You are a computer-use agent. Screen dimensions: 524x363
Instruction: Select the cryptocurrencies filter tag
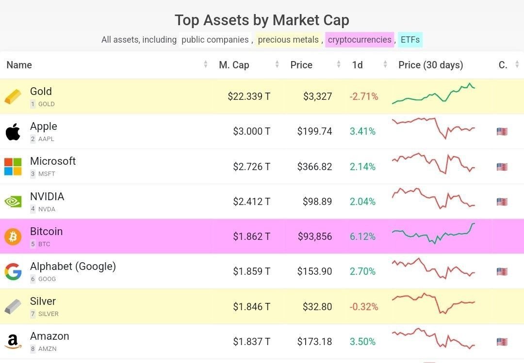360,40
